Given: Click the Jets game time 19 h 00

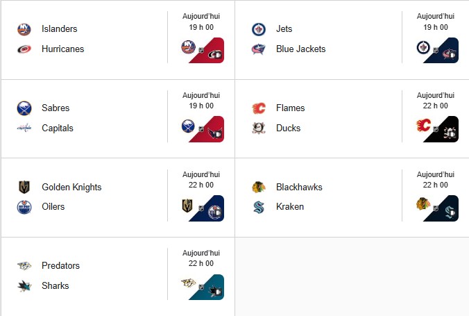Looking at the screenshot, I should click(436, 27).
